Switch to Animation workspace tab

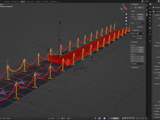pos(7,2)
